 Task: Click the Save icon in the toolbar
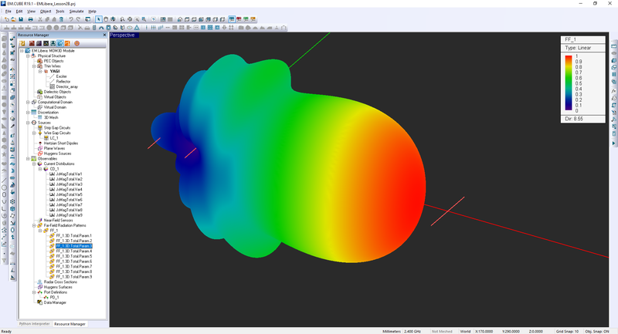click(22, 19)
